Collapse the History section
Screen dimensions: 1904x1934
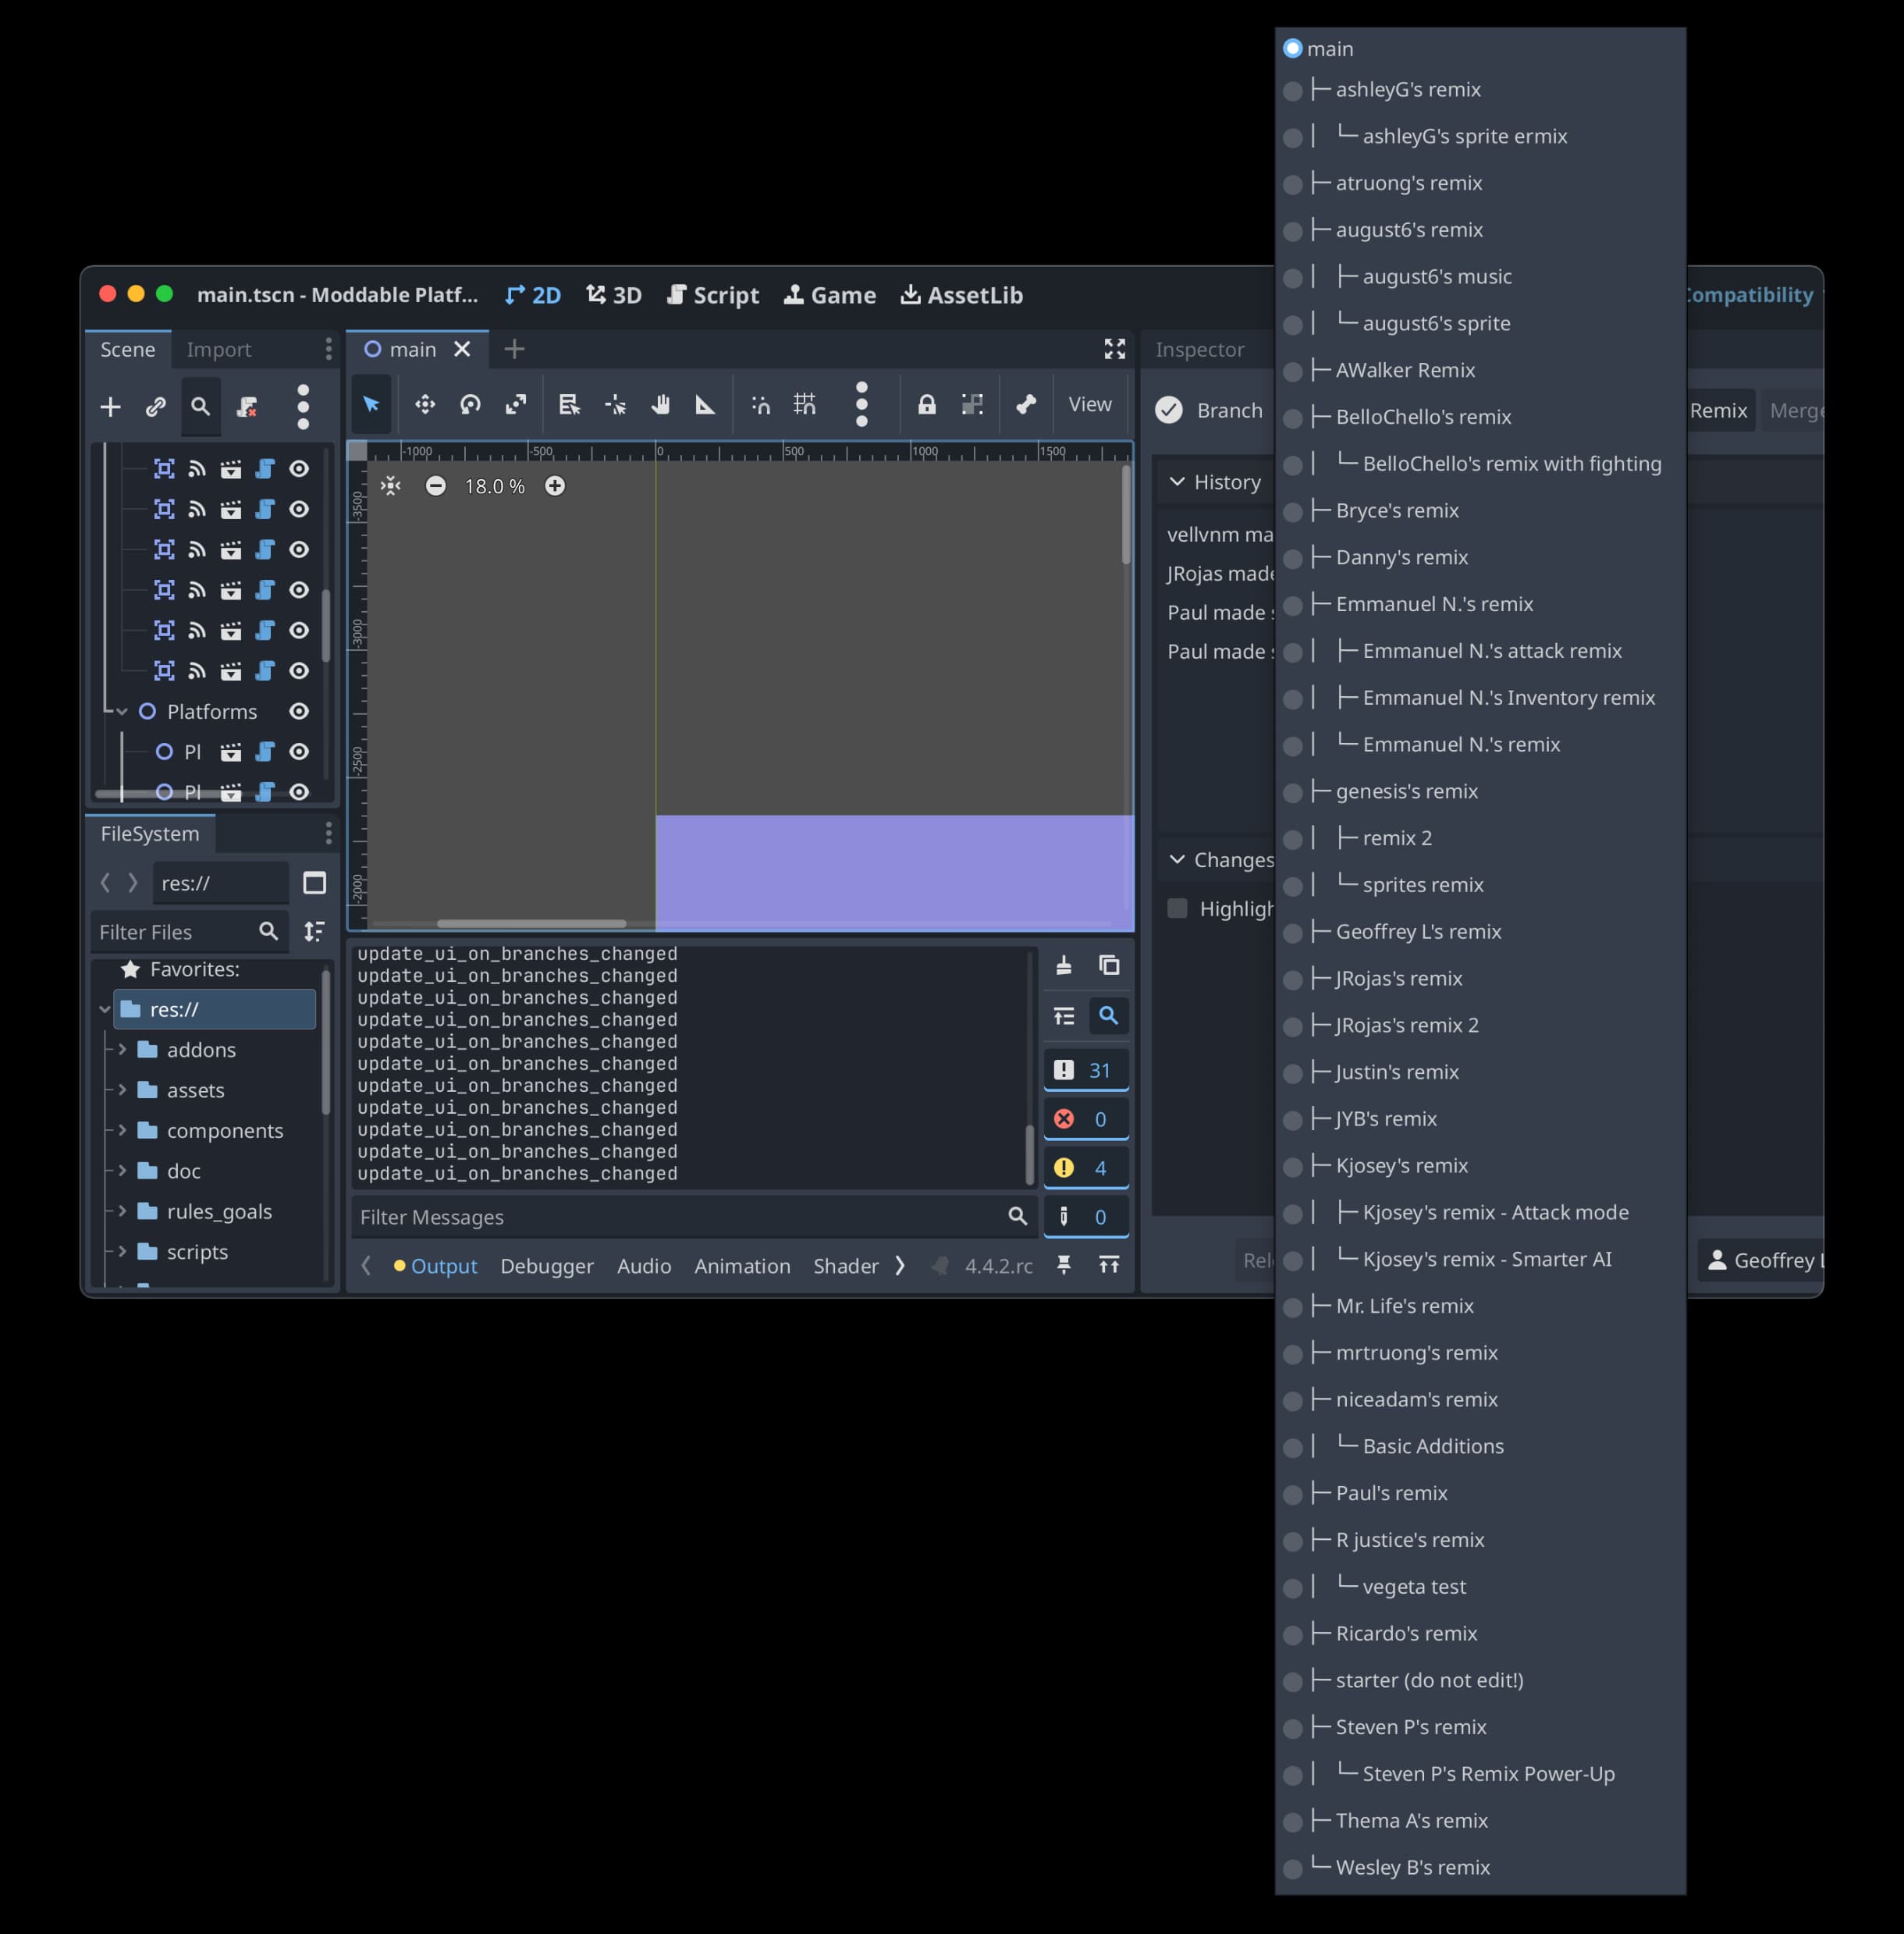(x=1178, y=482)
